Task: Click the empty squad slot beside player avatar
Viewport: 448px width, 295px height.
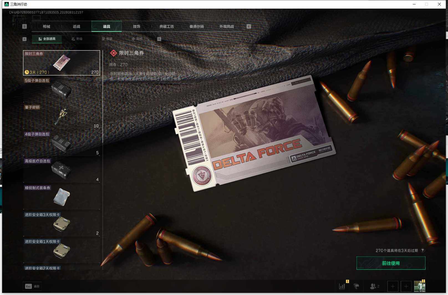Action: coord(406,286)
